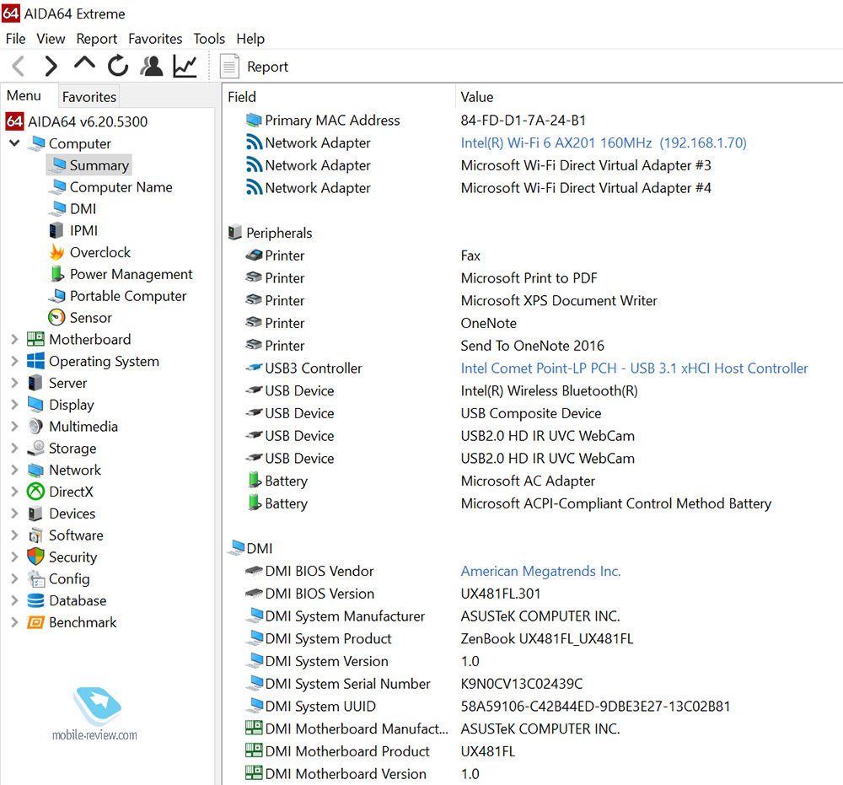Click the Value column header

(477, 97)
